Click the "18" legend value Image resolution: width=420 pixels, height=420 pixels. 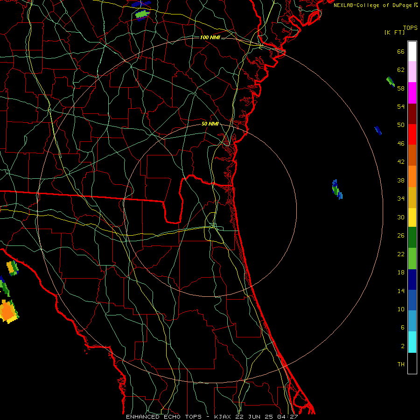[401, 273]
